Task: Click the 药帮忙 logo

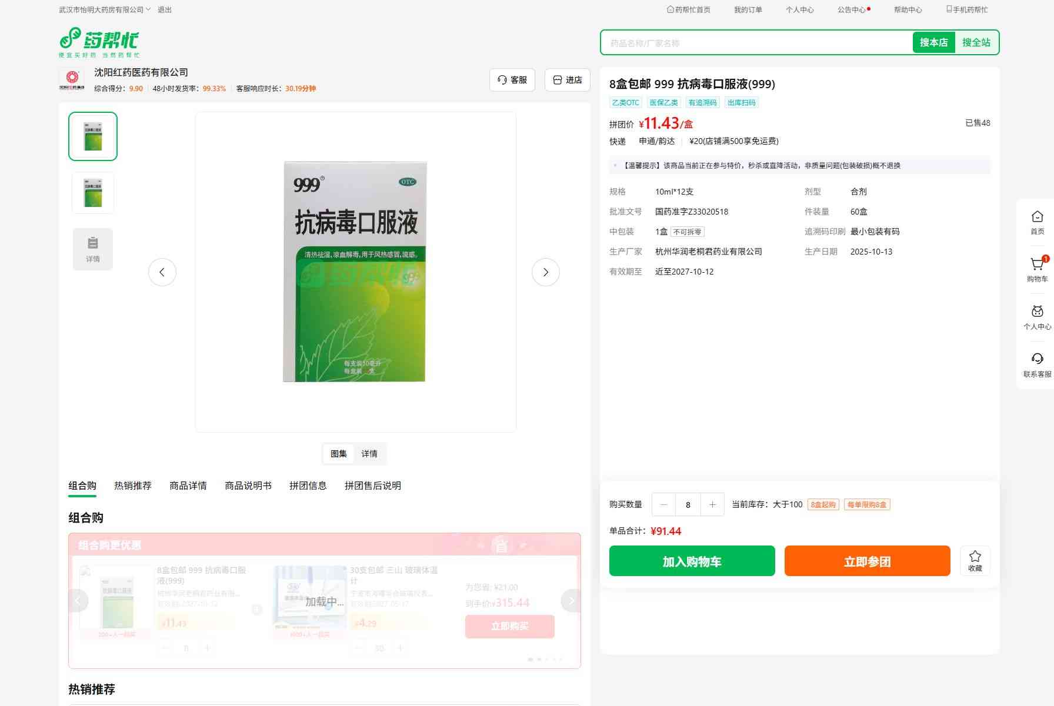Action: [99, 42]
